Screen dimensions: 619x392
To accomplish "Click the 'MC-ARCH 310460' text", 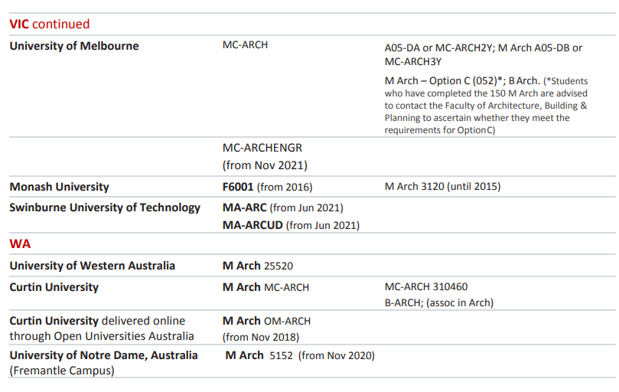I will pyautogui.click(x=426, y=286).
